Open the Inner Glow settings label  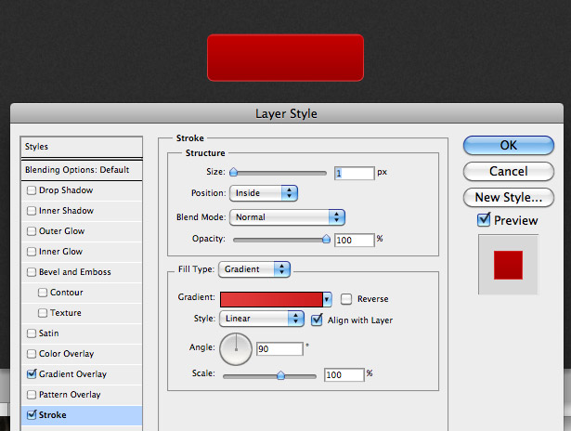(61, 252)
